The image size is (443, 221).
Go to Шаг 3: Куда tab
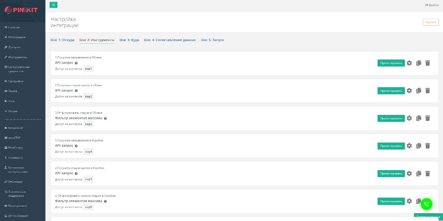pyautogui.click(x=129, y=40)
